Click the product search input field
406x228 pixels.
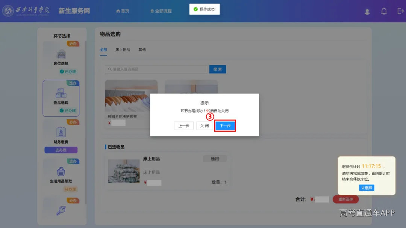coord(156,69)
